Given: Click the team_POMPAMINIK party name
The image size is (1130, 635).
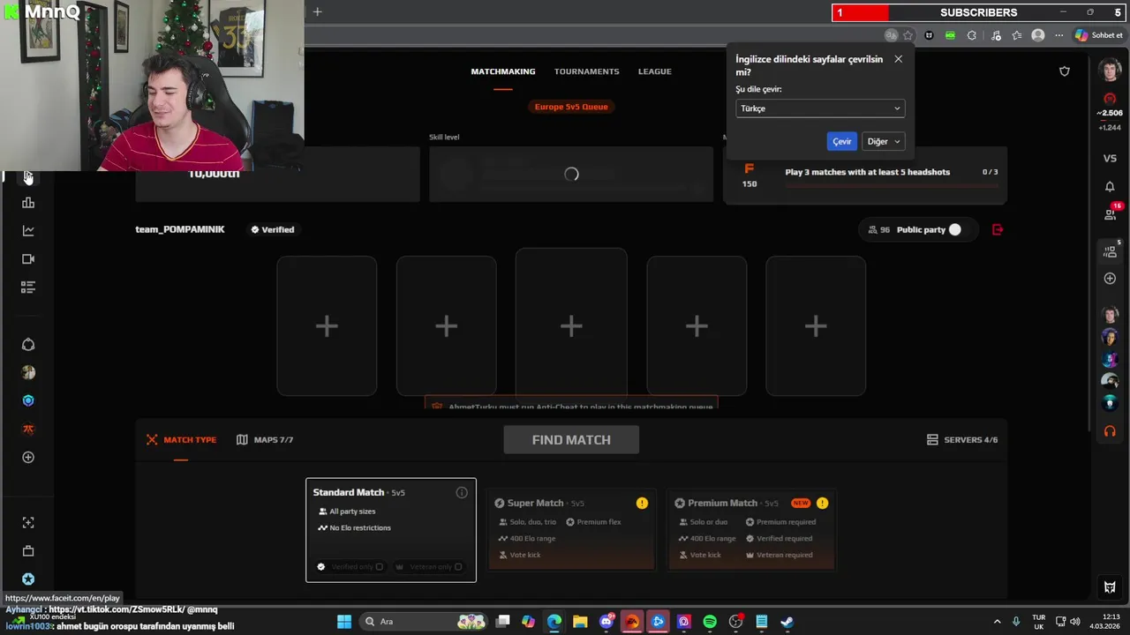Looking at the screenshot, I should [x=180, y=229].
